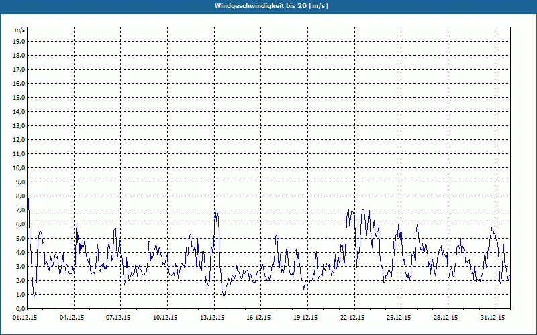
Task: Click the chart title 'Windgeschwindigkeit bis 20 [m/s]'
Action: pyautogui.click(x=271, y=6)
